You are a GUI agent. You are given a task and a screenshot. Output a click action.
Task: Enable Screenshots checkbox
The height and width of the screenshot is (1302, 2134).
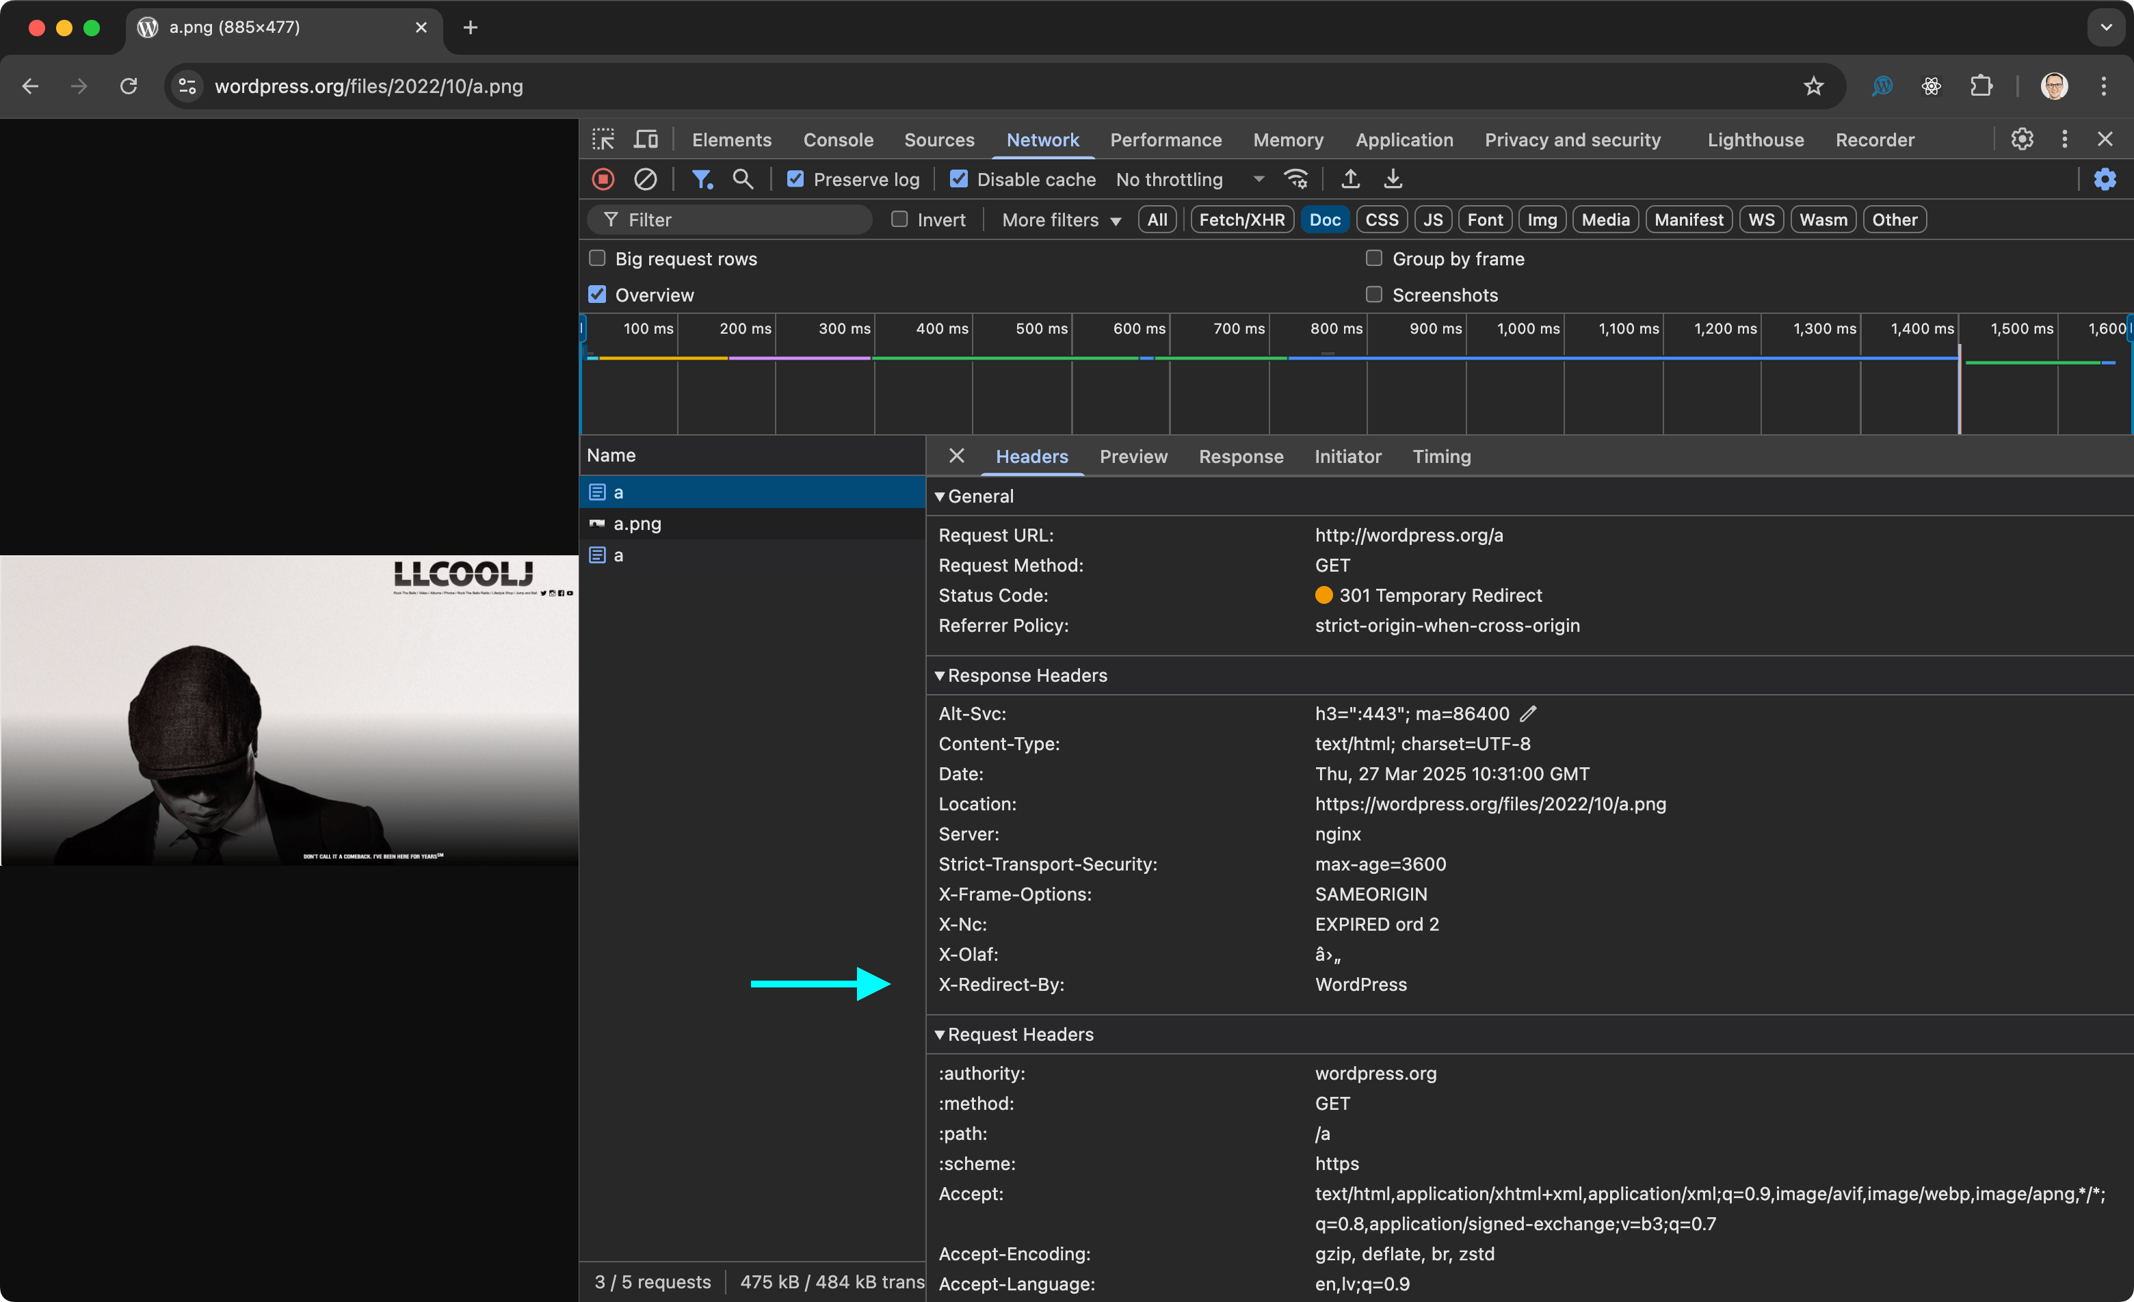coord(1373,294)
